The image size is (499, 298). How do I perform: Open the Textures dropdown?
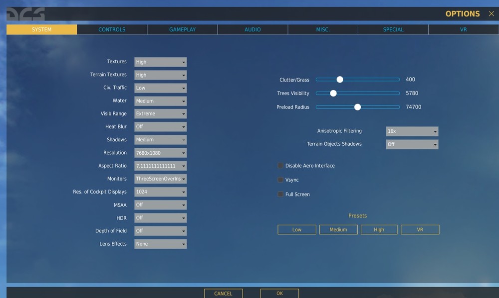160,62
